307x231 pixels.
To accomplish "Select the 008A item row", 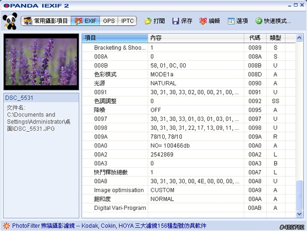I will click(x=189, y=57).
